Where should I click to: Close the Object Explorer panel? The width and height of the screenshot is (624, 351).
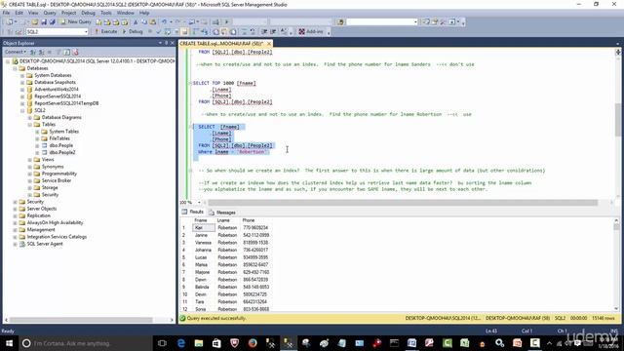coord(173,43)
